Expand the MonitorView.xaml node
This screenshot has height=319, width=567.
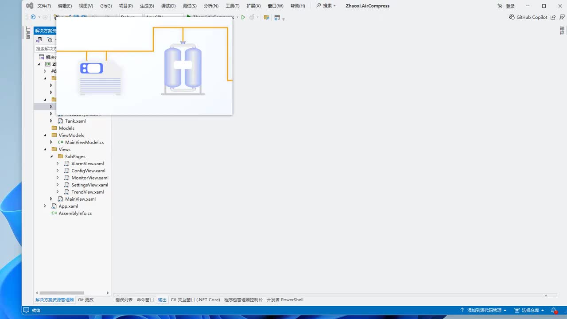coord(57,178)
